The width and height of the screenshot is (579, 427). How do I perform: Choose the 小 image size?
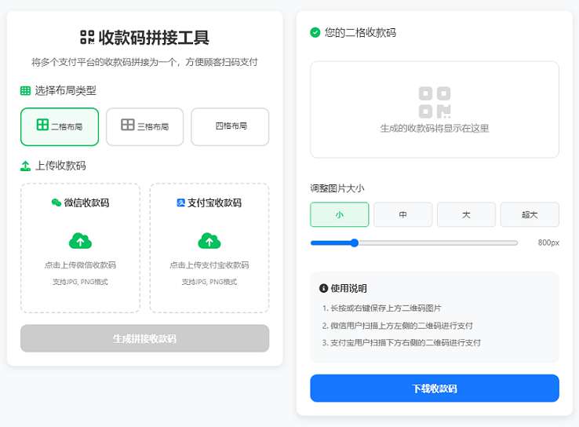339,214
